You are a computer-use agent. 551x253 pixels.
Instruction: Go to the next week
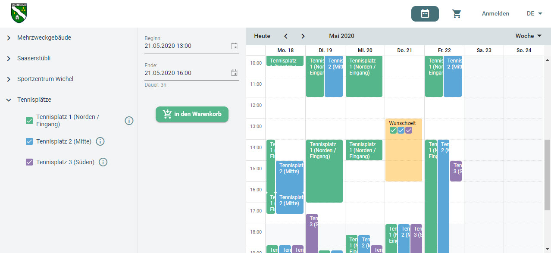(303, 36)
